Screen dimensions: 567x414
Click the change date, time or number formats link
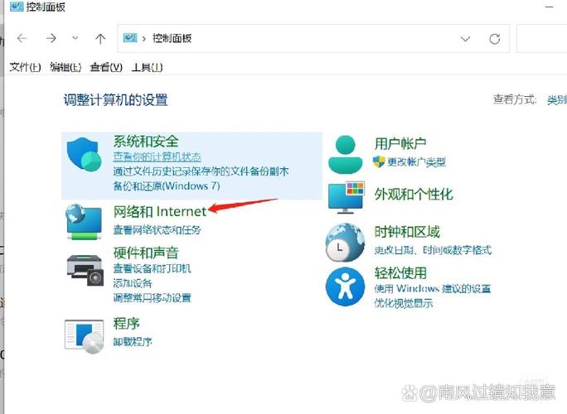433,249
